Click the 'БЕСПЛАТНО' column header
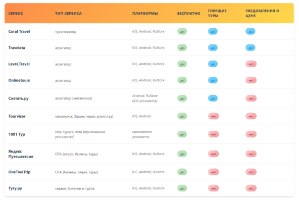 click(x=188, y=14)
